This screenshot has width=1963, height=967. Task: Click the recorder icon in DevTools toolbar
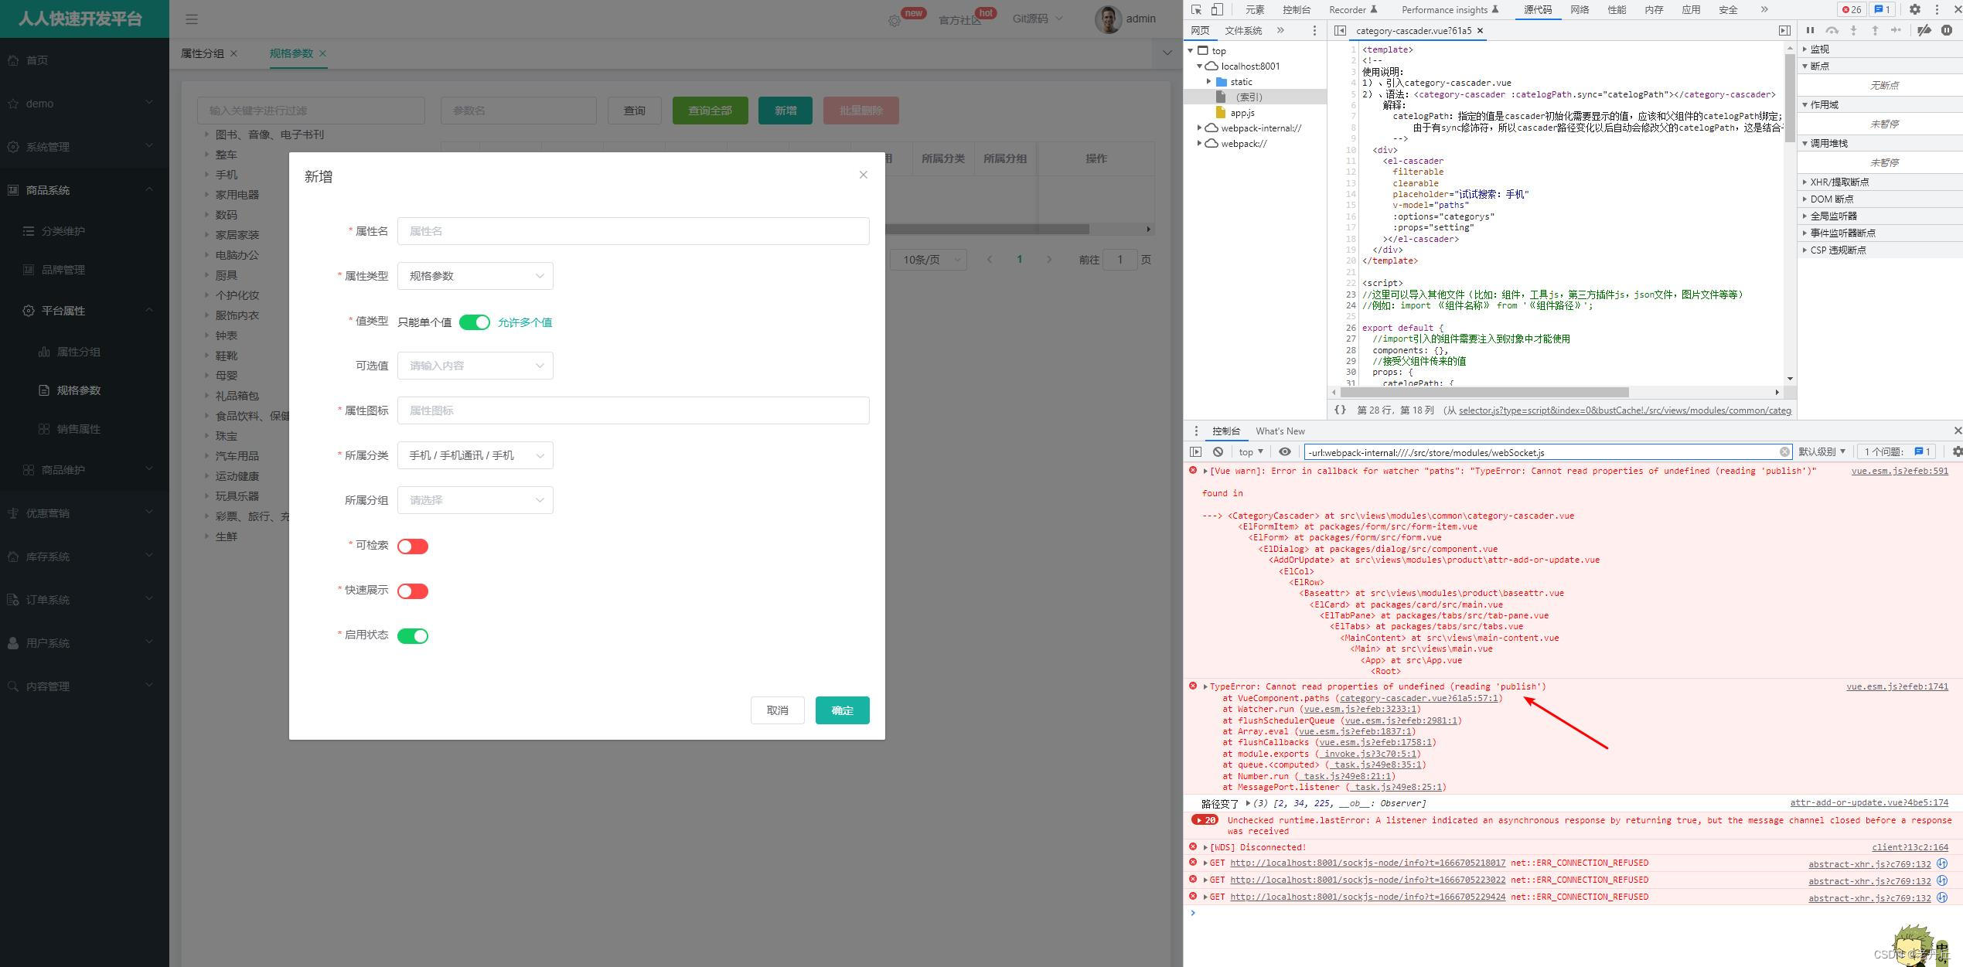[x=1377, y=10]
